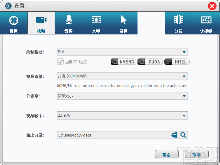Click the magnifier icon beside output directory

183,135
